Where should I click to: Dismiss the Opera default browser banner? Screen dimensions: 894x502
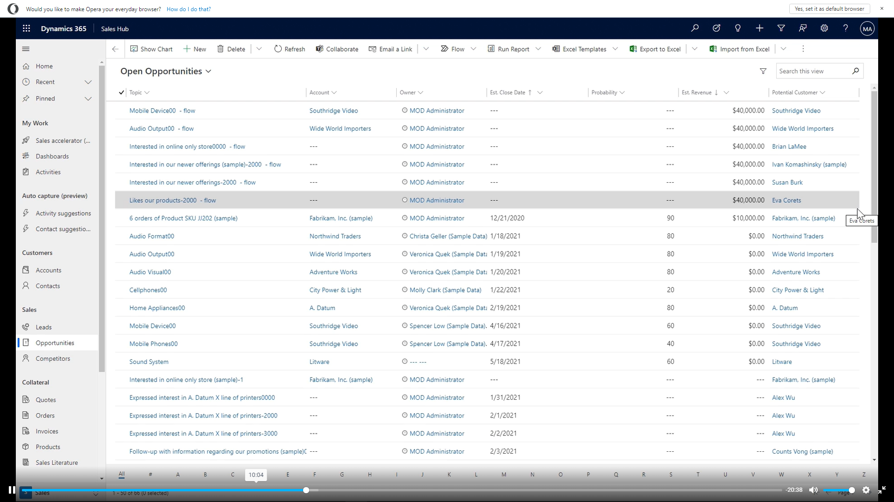coord(881,8)
